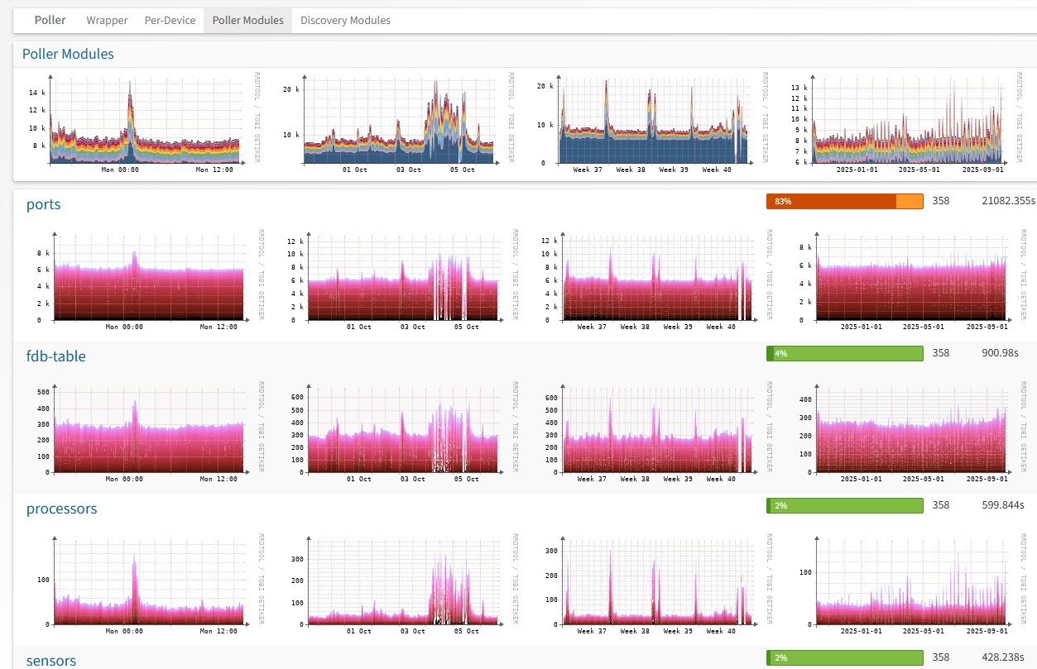Open the sensors module link
Screen dimensions: 1037x669
point(50,660)
